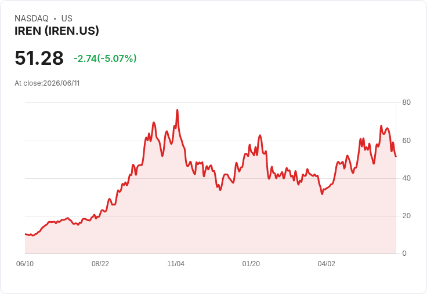Click the 20 y-axis price label
The width and height of the screenshot is (427, 294).
click(406, 216)
